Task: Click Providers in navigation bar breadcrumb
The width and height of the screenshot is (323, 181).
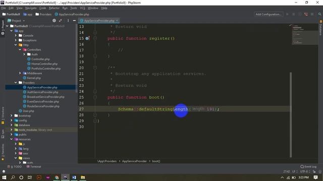Action: tap(43, 15)
